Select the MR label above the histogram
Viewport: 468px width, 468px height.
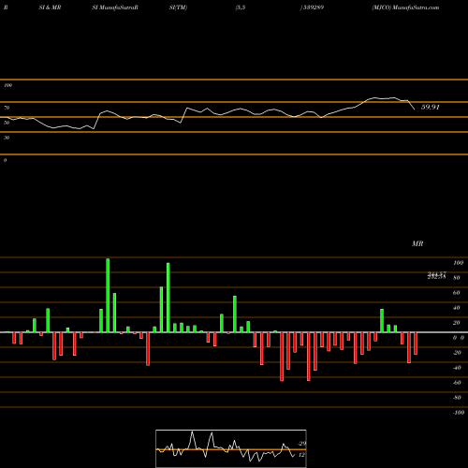coord(417,243)
